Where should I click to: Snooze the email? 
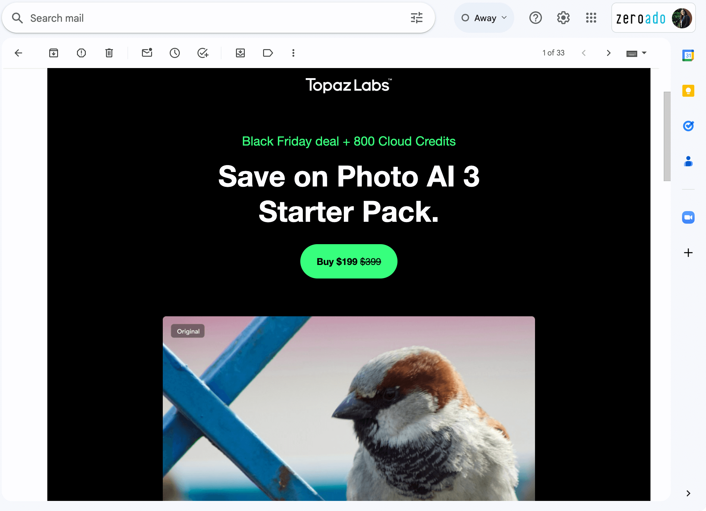(175, 53)
